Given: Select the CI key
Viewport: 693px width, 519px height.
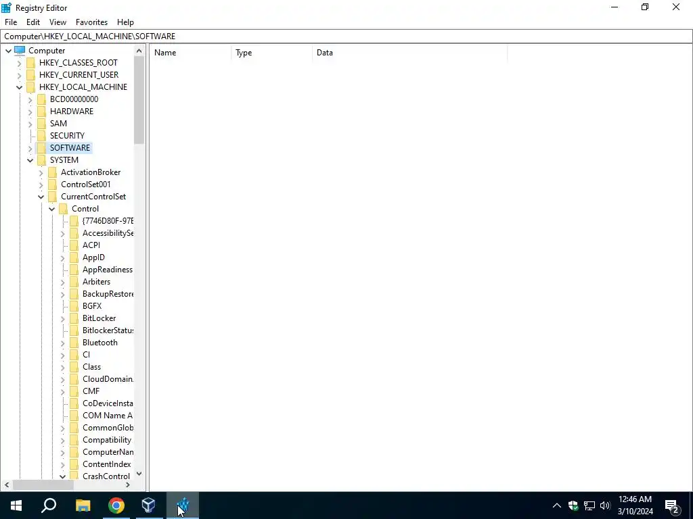Looking at the screenshot, I should [x=86, y=355].
